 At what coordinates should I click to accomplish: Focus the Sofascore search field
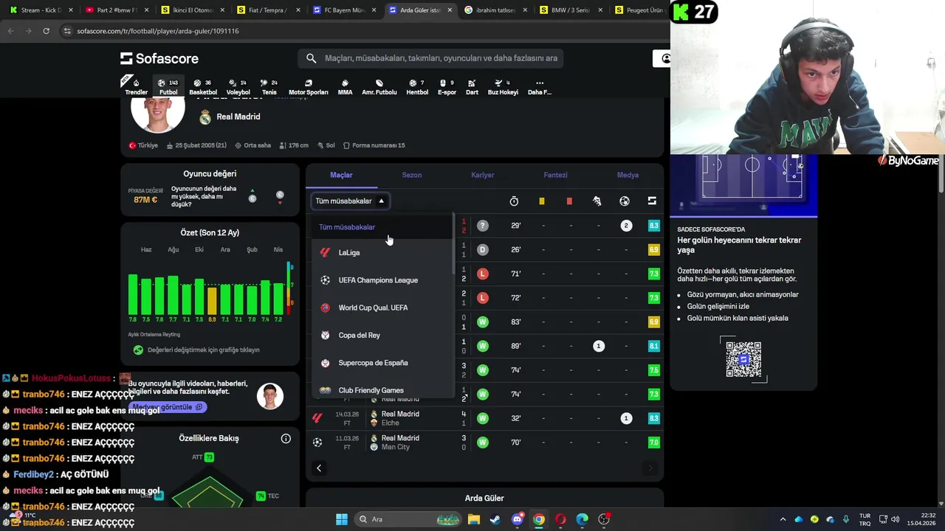pos(430,58)
